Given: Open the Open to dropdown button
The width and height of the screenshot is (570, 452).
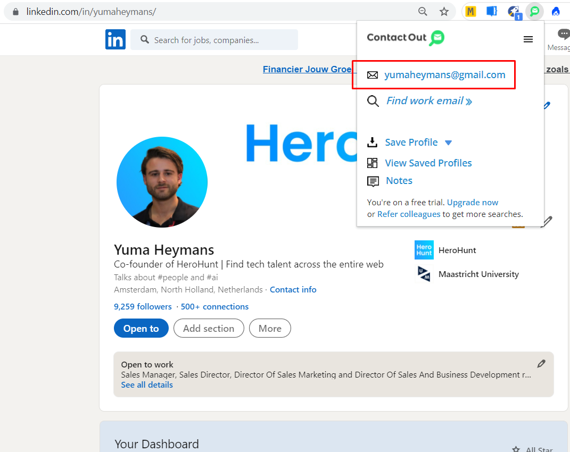Looking at the screenshot, I should coord(141,329).
